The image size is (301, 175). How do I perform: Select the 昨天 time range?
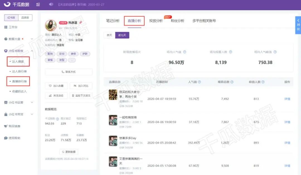pyautogui.click(x=110, y=35)
